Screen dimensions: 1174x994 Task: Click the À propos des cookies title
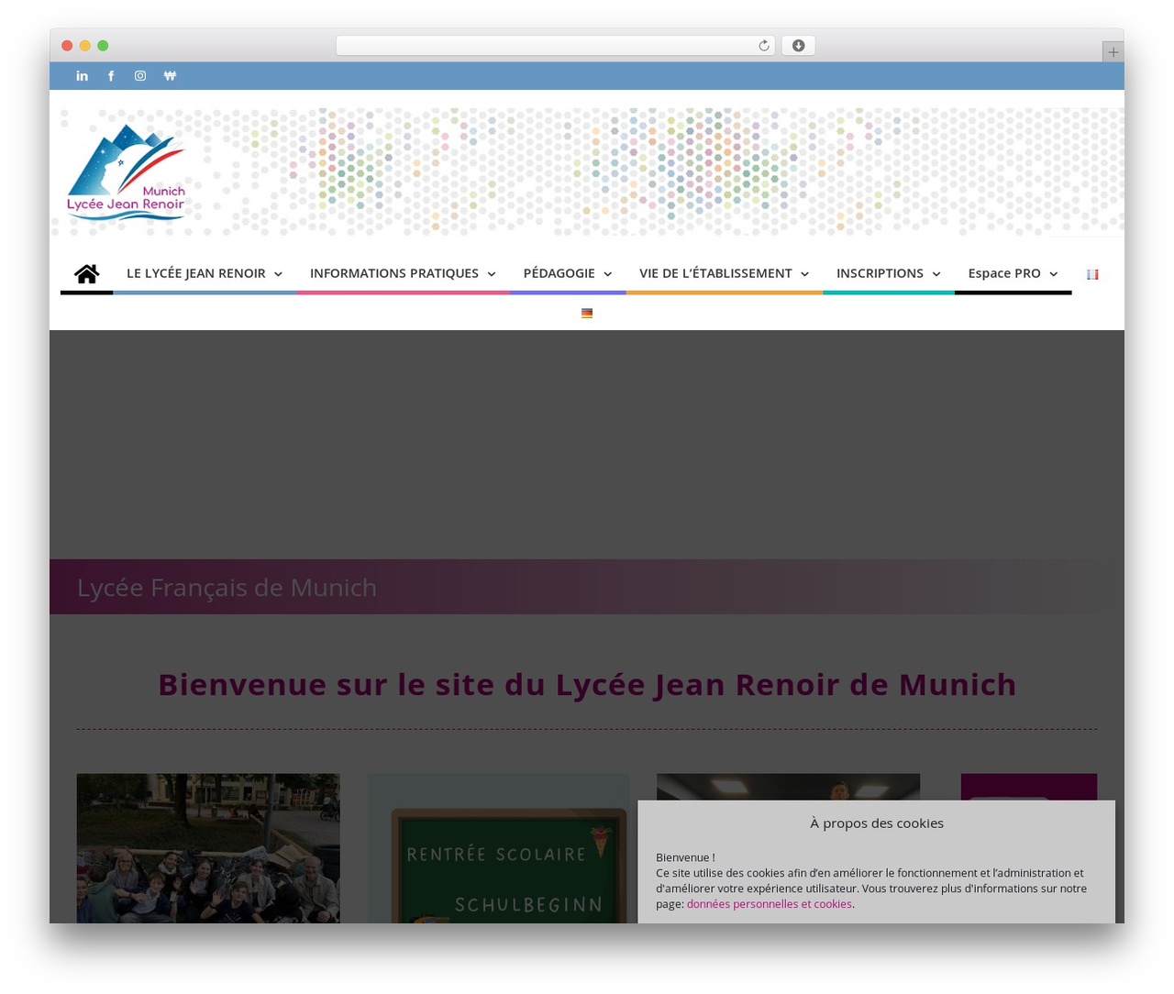tap(877, 823)
